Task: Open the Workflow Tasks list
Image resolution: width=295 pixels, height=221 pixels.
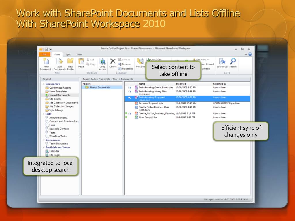Action: (x=58, y=136)
